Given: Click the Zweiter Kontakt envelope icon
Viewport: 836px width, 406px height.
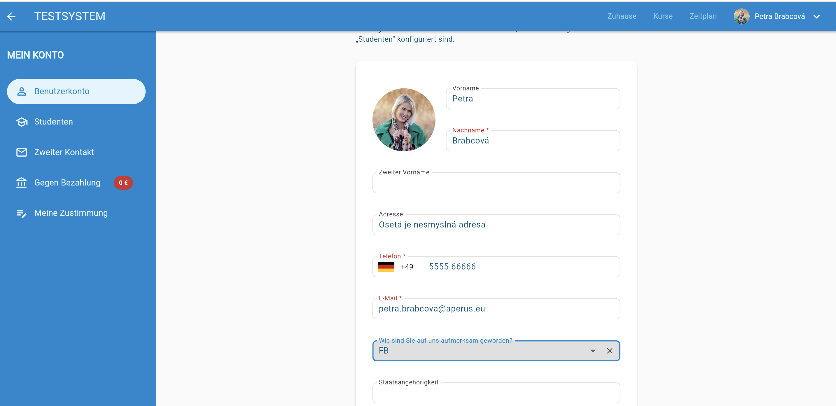Looking at the screenshot, I should coord(22,152).
